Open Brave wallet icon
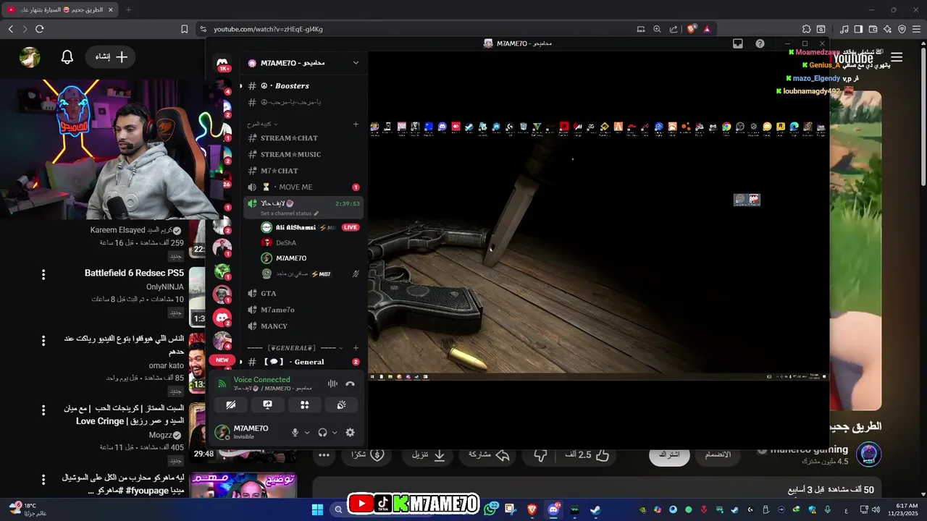Viewport: 927px width, 521px height. (873, 29)
